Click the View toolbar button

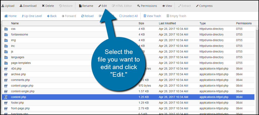tap(167, 6)
